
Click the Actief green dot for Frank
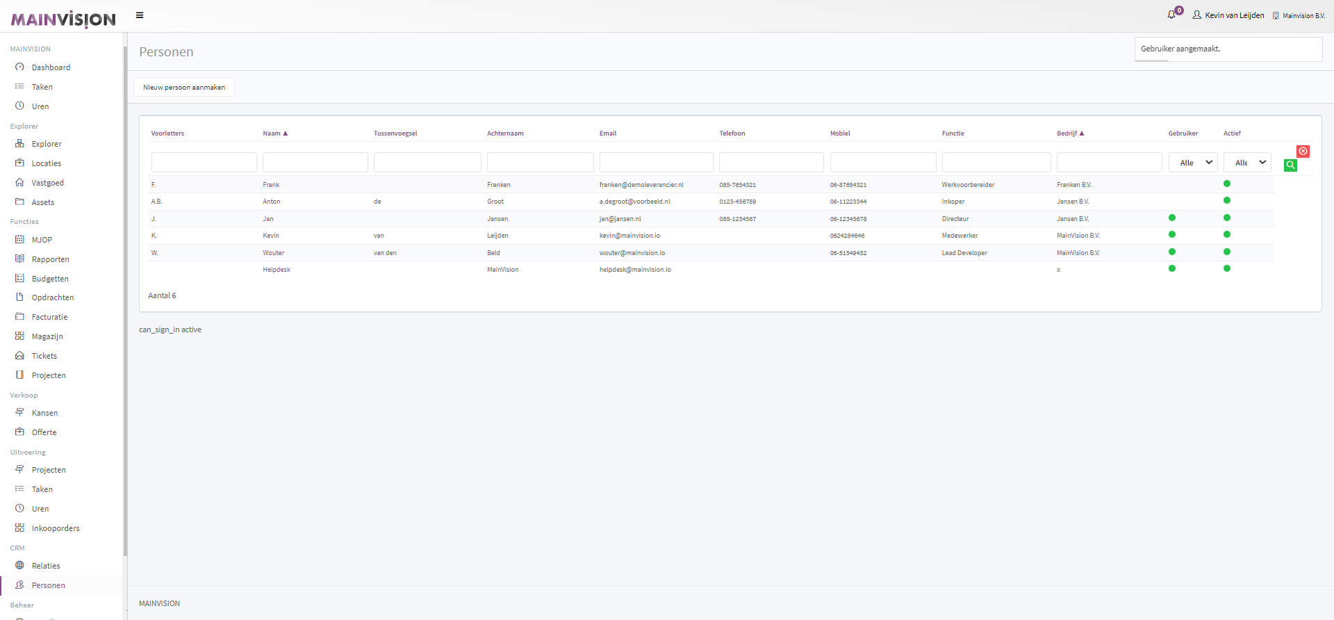tap(1227, 184)
